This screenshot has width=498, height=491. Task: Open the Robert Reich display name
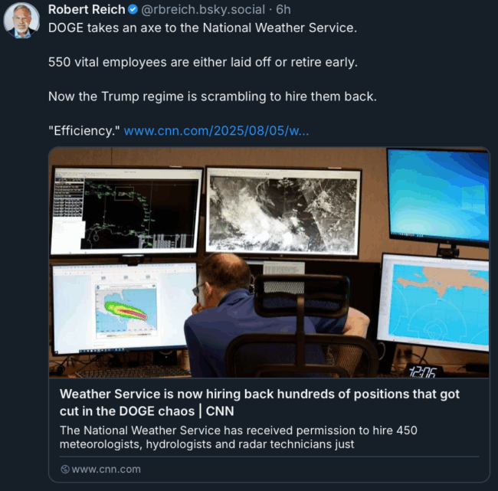tap(87, 10)
